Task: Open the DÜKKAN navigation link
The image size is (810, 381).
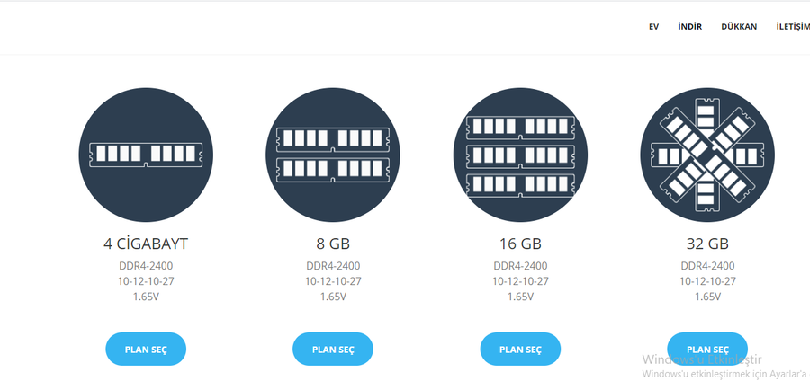Action: click(x=739, y=27)
